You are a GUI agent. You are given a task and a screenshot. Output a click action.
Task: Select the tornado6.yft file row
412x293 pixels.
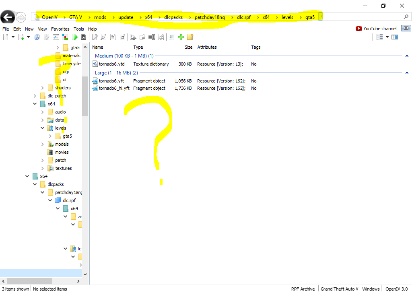pos(174,81)
